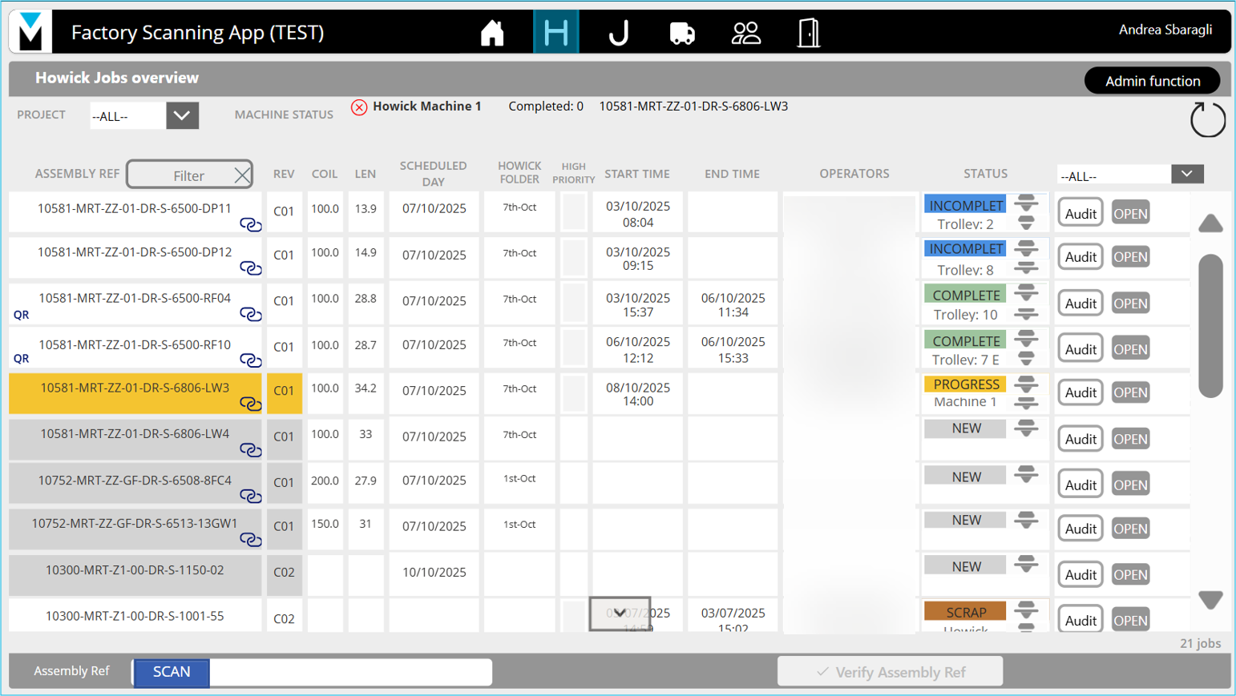
Task: Click scroll down triangle arrow
Action: click(x=1210, y=600)
